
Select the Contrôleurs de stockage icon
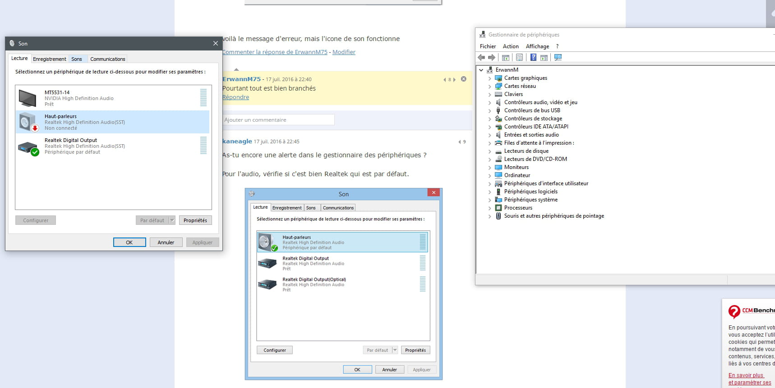coord(498,119)
